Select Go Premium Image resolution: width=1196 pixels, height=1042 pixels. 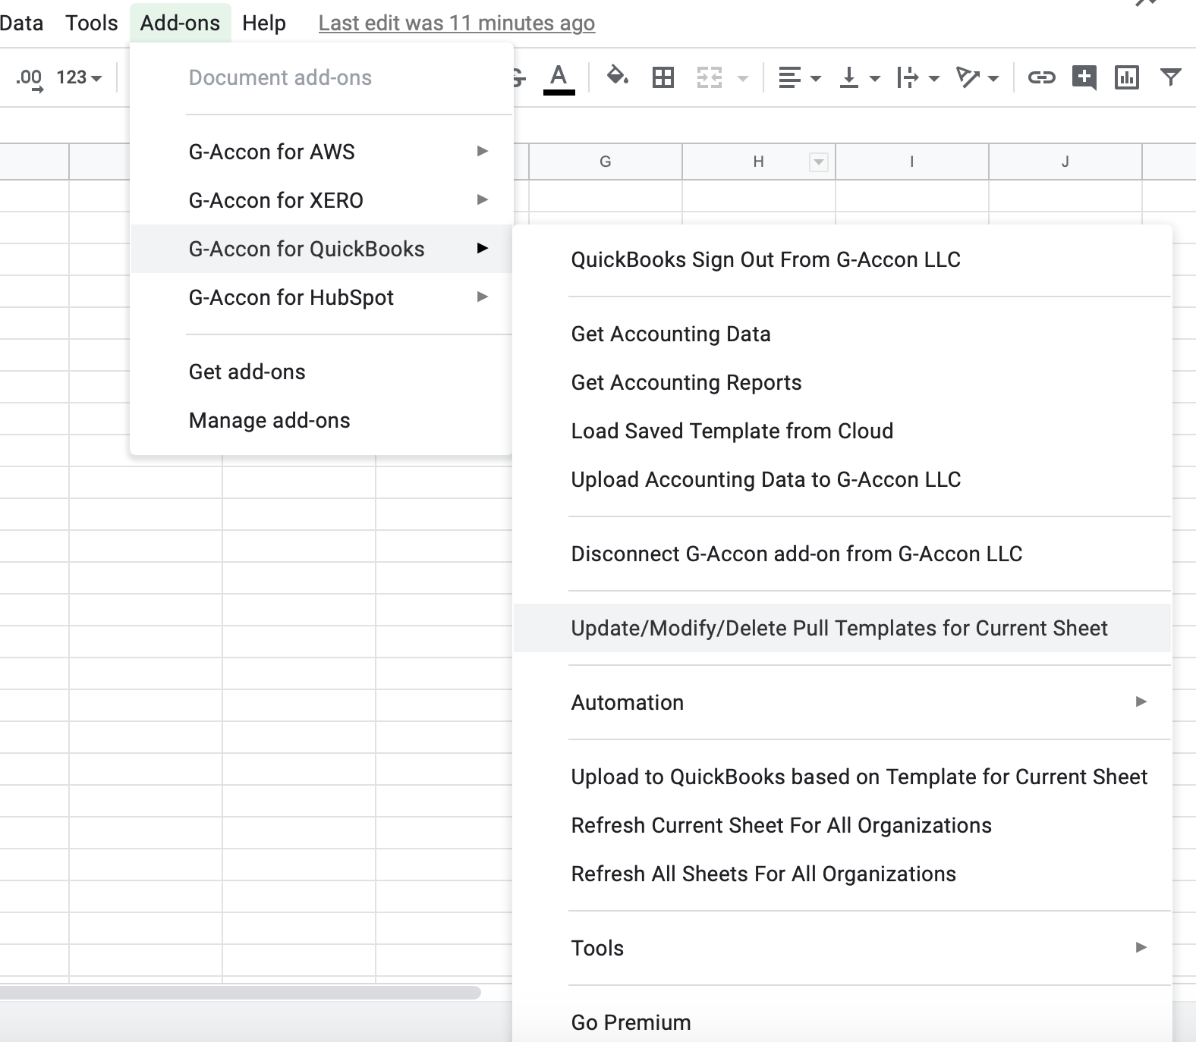[842, 1022]
